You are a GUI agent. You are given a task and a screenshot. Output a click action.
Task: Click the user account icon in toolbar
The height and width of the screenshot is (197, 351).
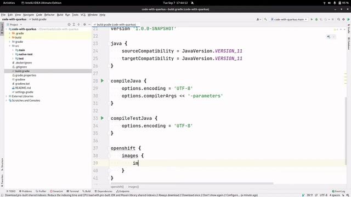(258, 20)
